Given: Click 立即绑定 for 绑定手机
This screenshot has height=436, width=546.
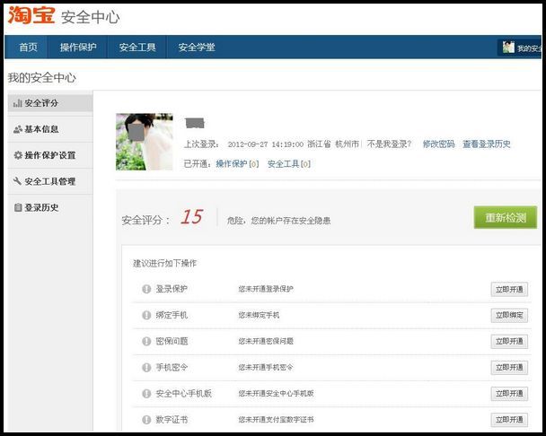Looking at the screenshot, I should (509, 315).
